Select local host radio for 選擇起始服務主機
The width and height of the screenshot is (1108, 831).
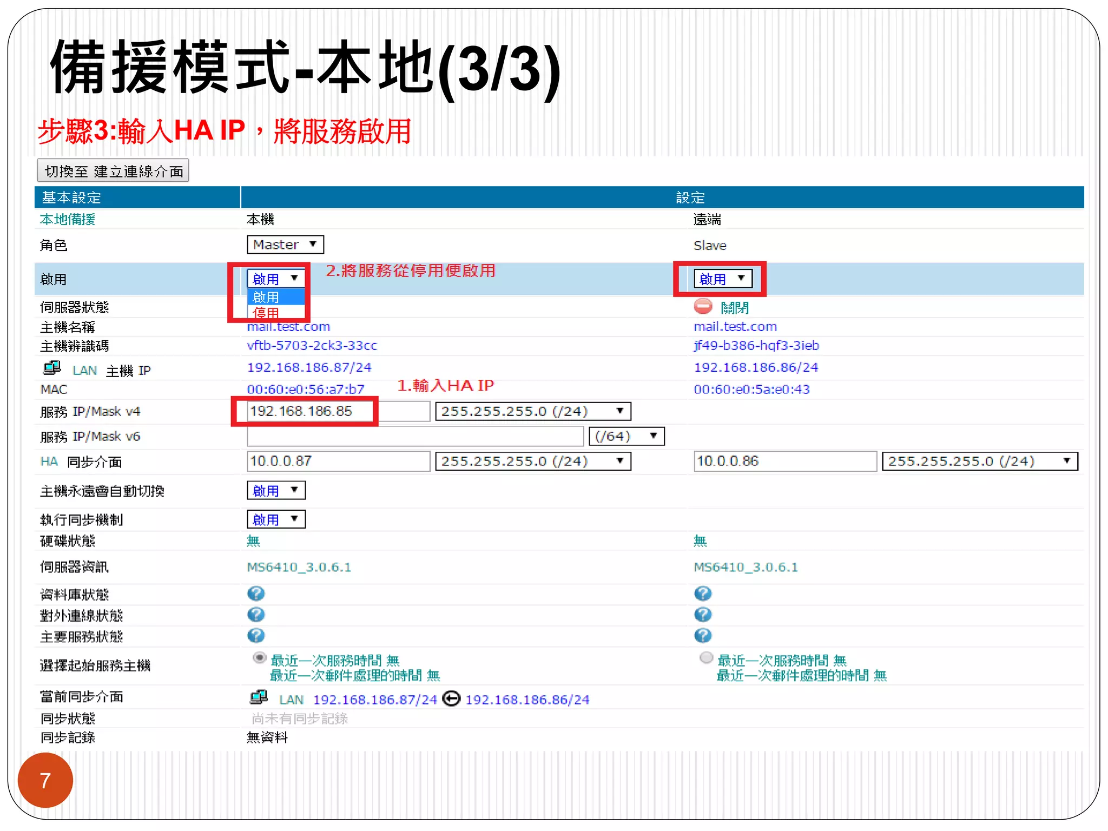point(260,658)
